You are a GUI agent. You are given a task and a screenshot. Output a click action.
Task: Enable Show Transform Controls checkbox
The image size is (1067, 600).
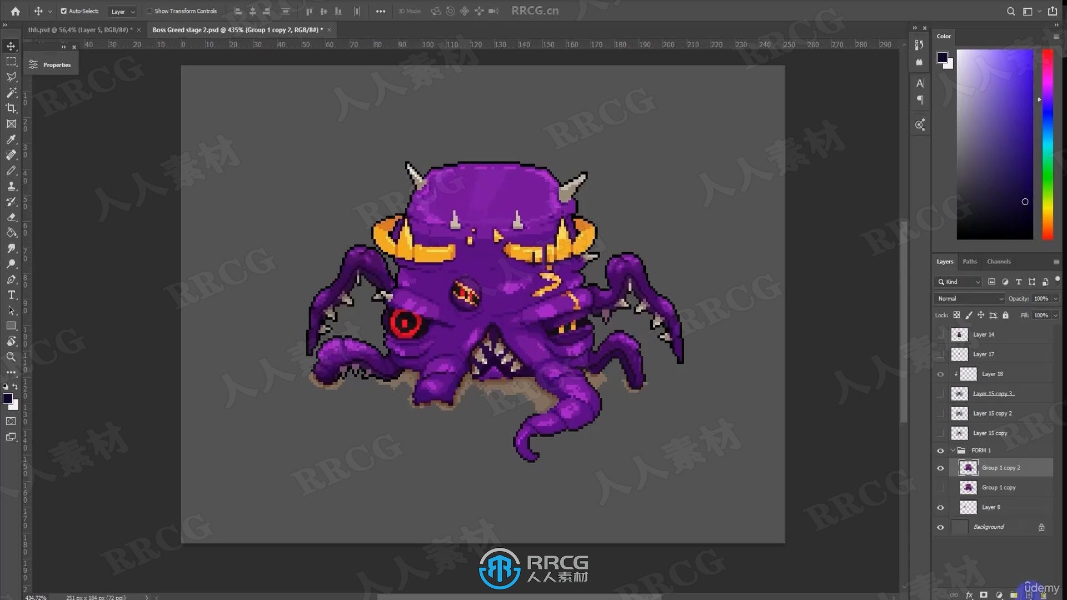coord(149,11)
